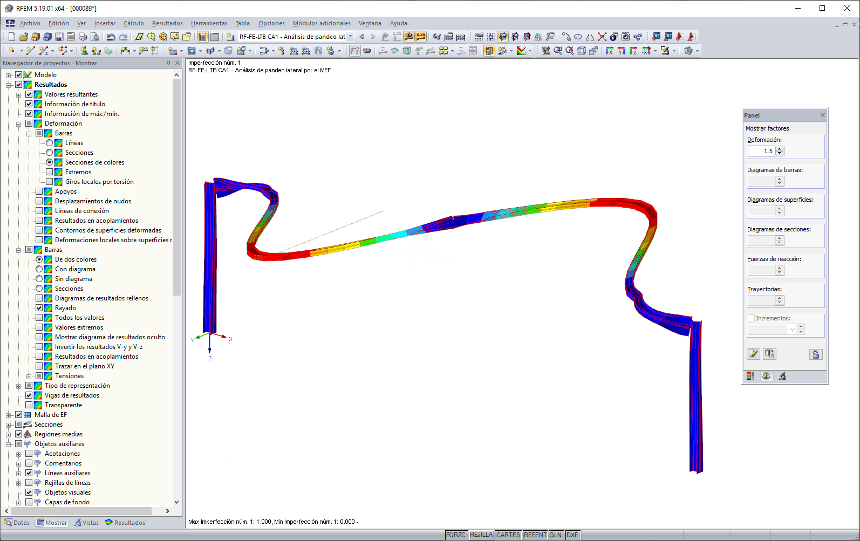Click the blue gears icon in top toolbar
The height and width of the screenshot is (541, 860).
coord(638,37)
